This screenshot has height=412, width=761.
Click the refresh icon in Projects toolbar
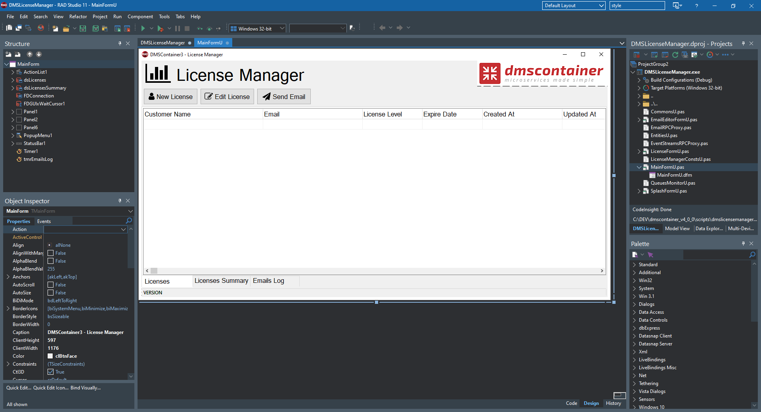pyautogui.click(x=675, y=55)
